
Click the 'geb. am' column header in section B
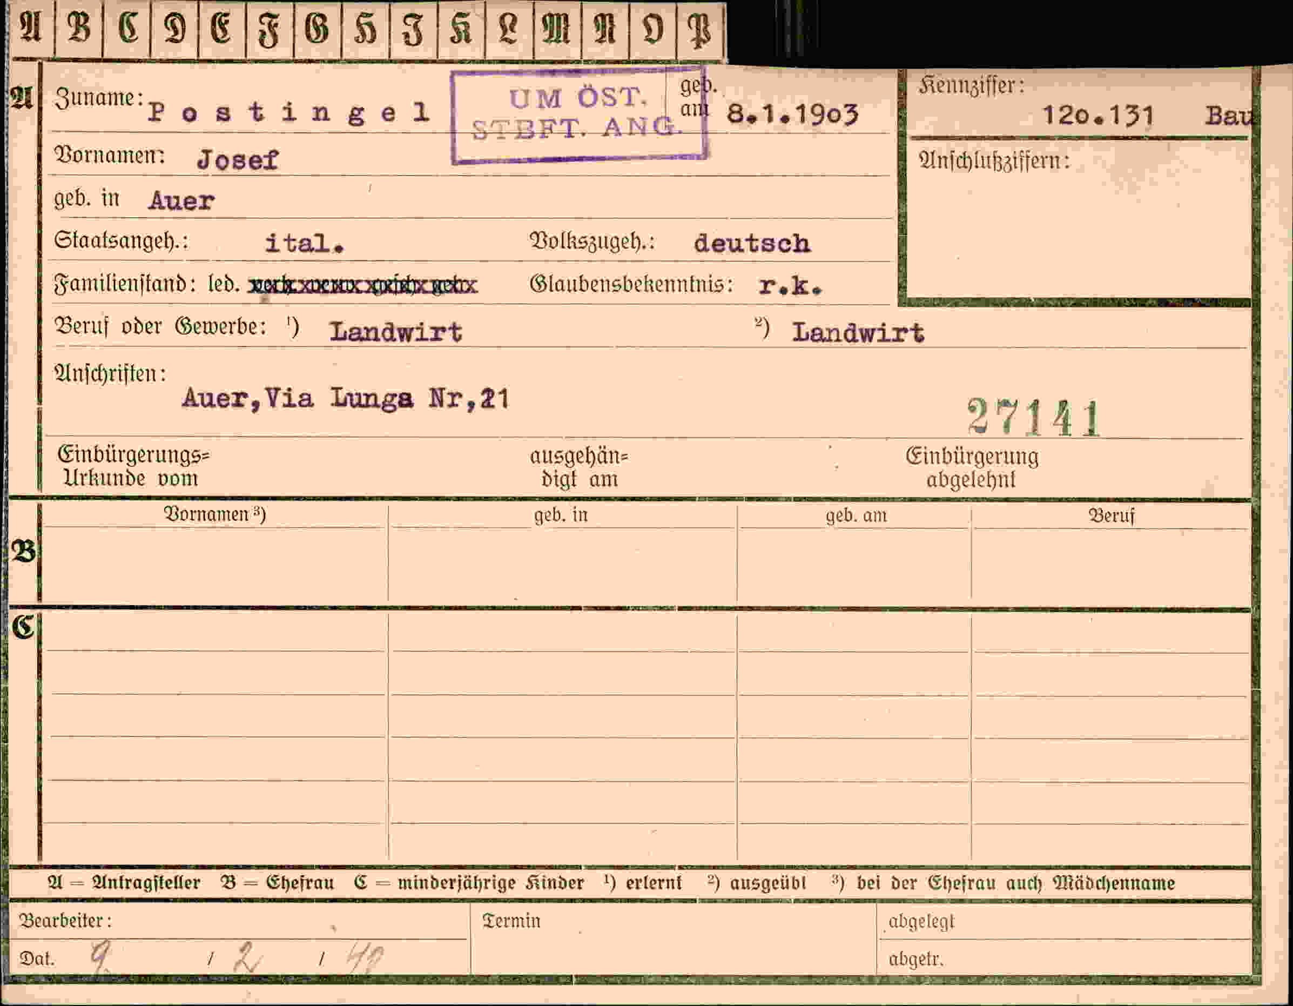856,515
